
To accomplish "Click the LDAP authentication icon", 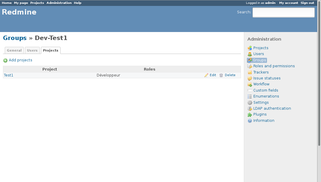I will click(x=250, y=108).
